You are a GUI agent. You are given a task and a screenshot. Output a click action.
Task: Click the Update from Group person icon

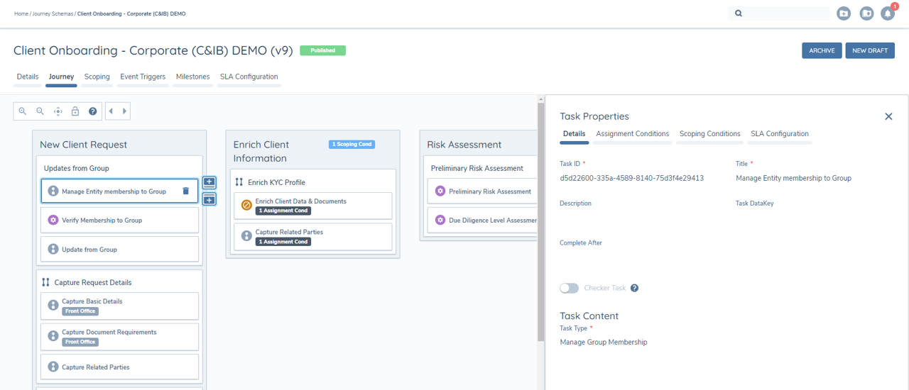click(53, 250)
